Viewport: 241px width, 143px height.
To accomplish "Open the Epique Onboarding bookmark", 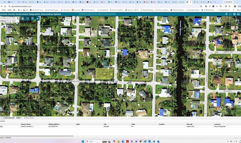I will [147, 10].
